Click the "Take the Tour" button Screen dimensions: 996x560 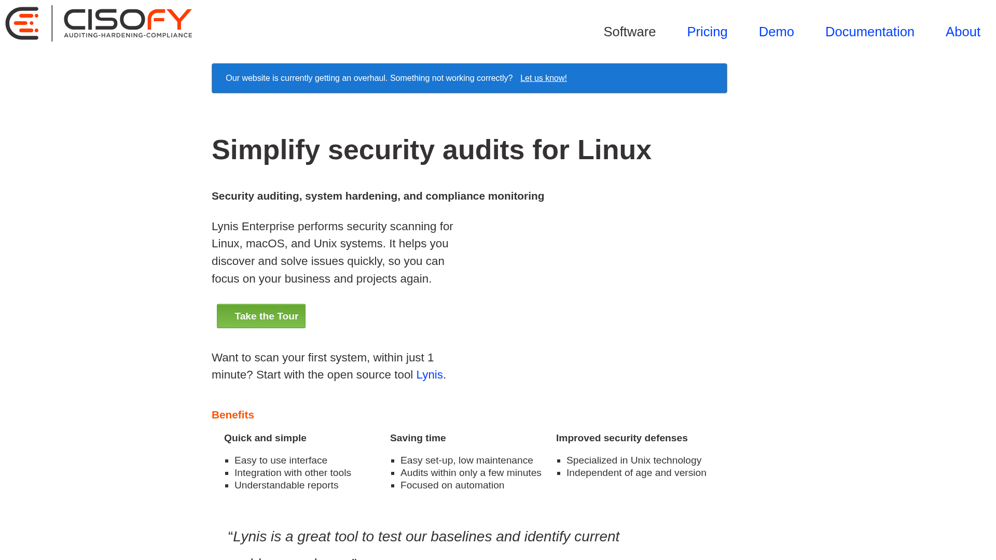pyautogui.click(x=261, y=316)
